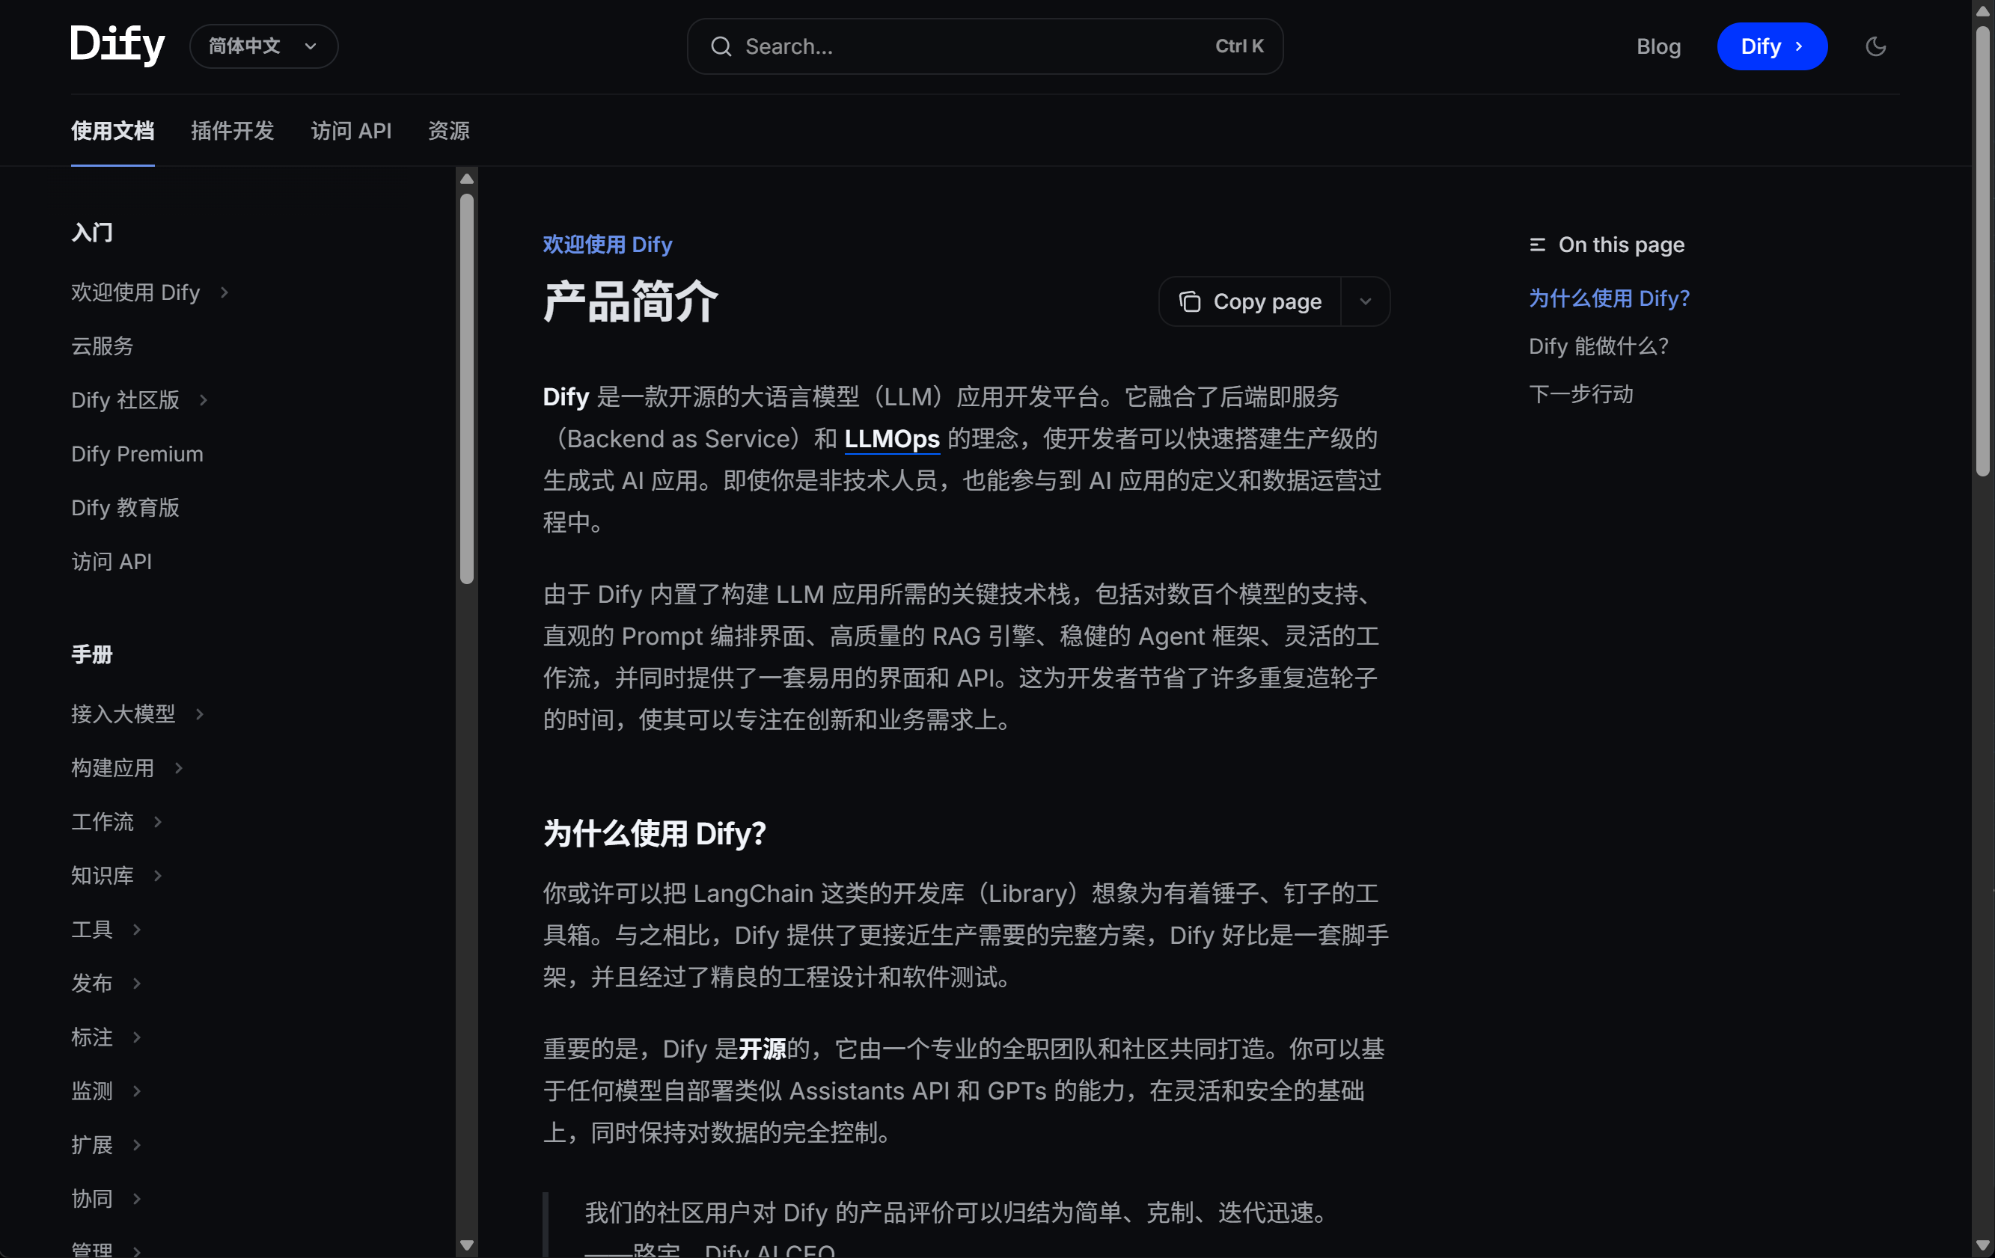
Task: Expand the 扩展 sidebar section
Action: 138,1144
